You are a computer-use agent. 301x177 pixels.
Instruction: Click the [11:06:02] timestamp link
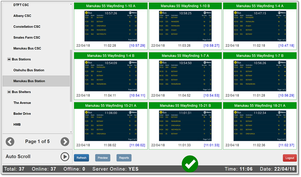(x=137, y=145)
